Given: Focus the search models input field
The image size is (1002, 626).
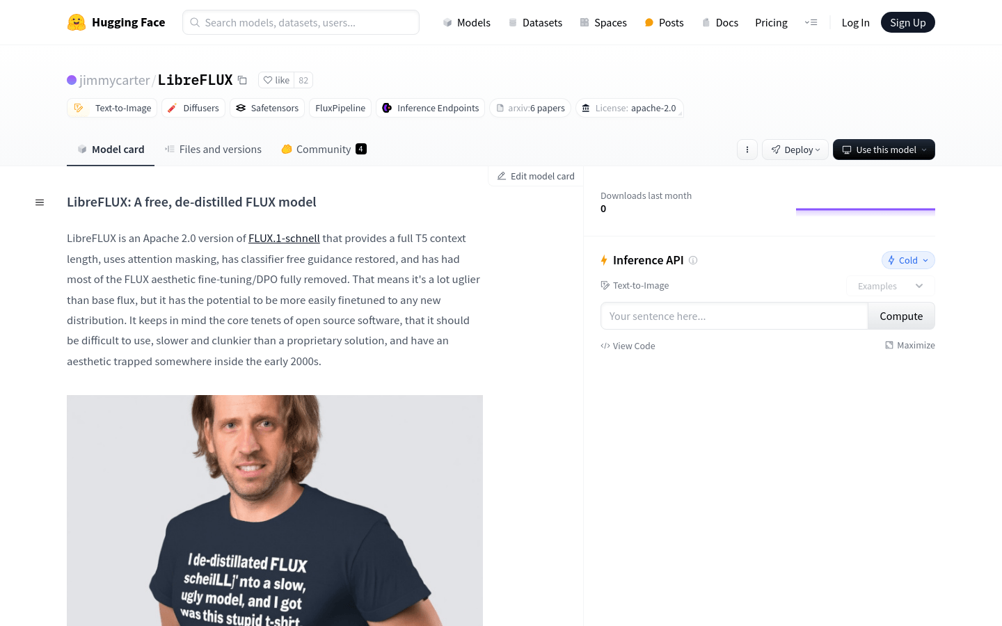Looking at the screenshot, I should pos(301,22).
